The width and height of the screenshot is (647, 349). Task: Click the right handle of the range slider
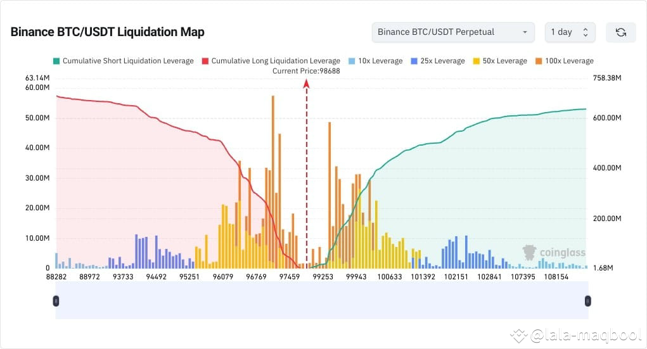click(x=587, y=301)
